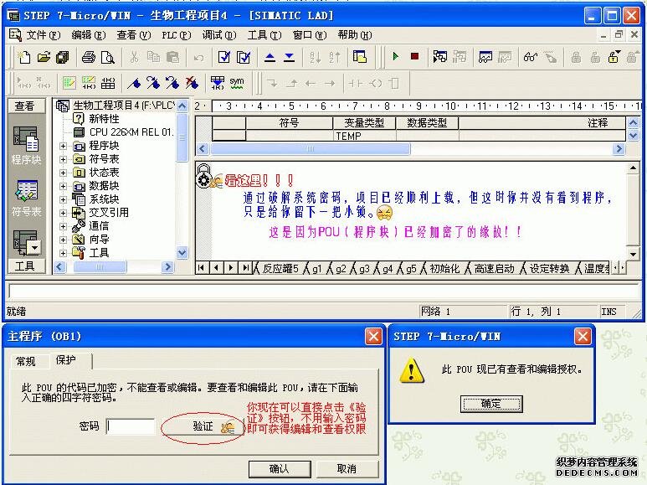Viewport: 647px width, 485px height.
Task: Close the STEP 7-Micro/WIN message box
Action: coord(583,337)
